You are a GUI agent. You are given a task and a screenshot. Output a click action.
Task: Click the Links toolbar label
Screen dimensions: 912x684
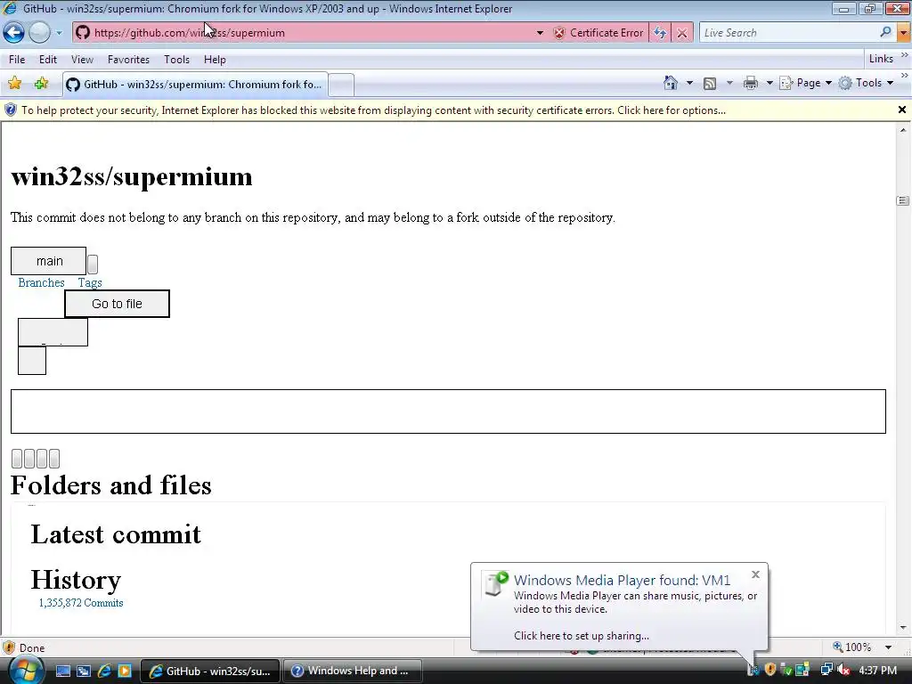point(881,59)
